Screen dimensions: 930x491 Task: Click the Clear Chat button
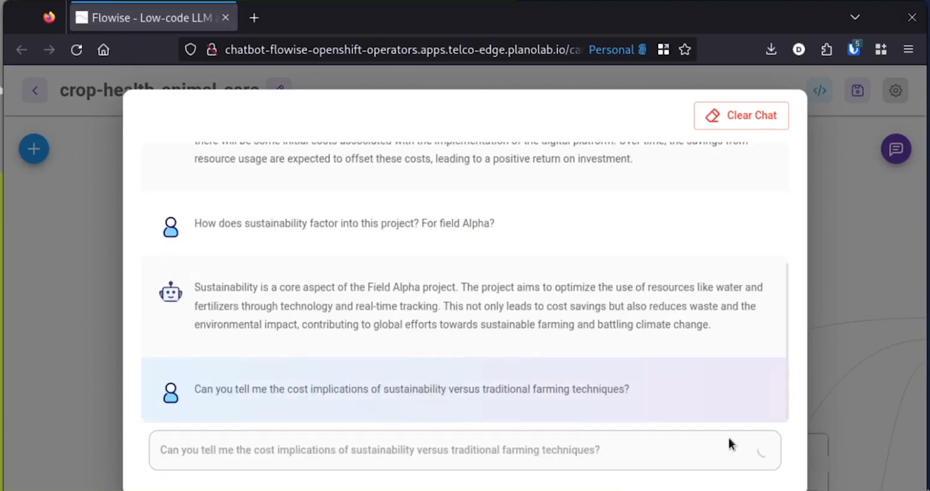tap(741, 116)
